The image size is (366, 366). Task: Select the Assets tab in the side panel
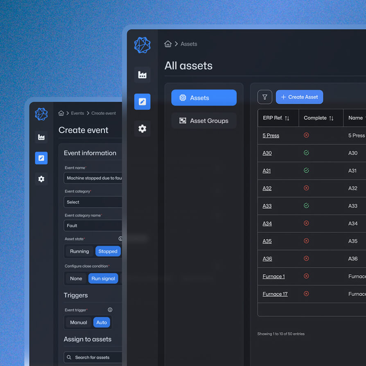204,98
